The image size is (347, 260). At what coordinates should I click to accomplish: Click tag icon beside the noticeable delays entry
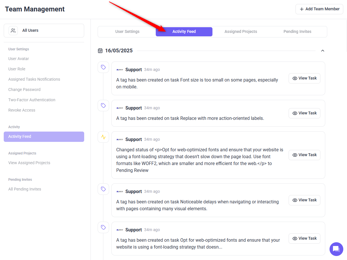pos(103,189)
